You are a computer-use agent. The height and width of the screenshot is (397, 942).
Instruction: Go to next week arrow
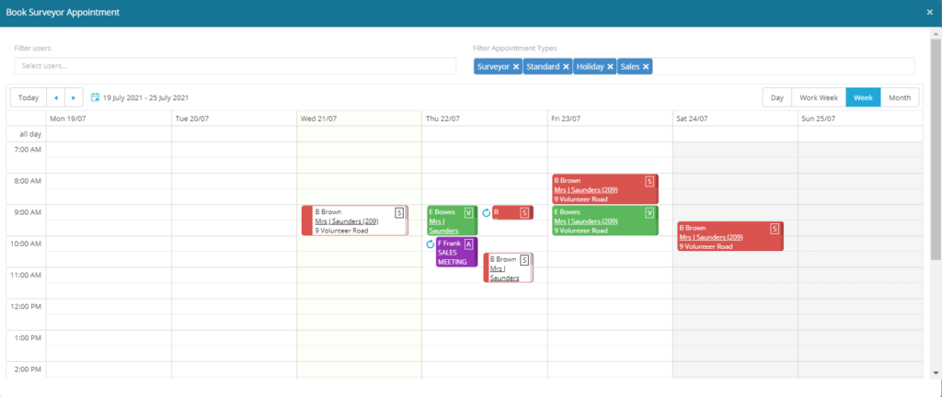[74, 97]
